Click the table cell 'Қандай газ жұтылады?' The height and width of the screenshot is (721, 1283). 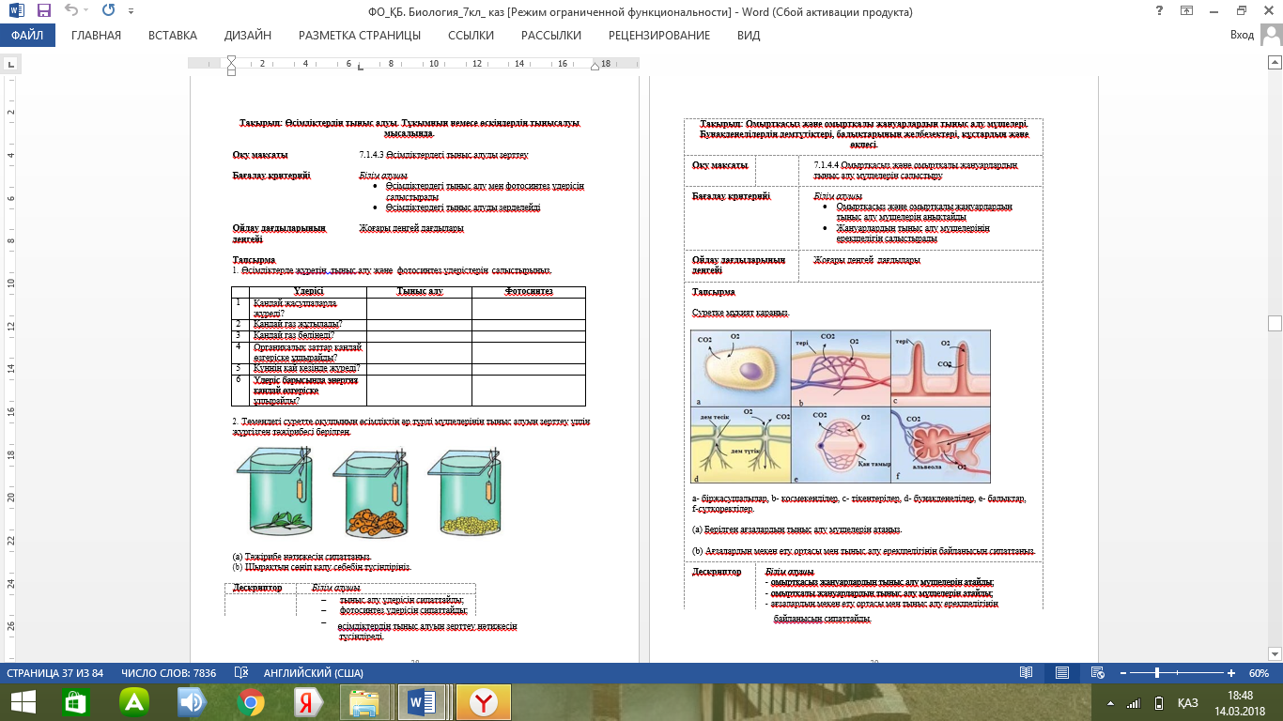[308, 324]
